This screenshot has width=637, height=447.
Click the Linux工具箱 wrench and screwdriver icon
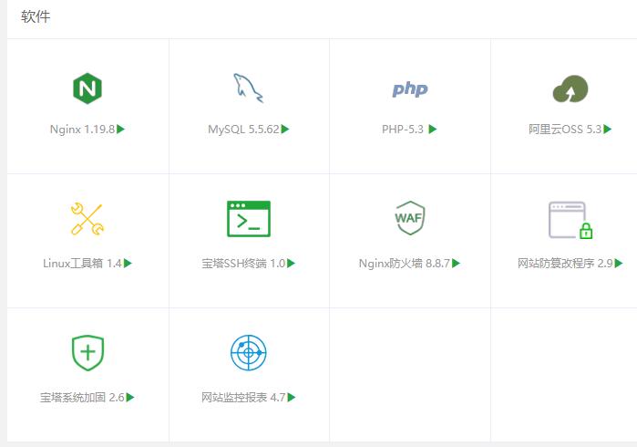[x=87, y=219]
